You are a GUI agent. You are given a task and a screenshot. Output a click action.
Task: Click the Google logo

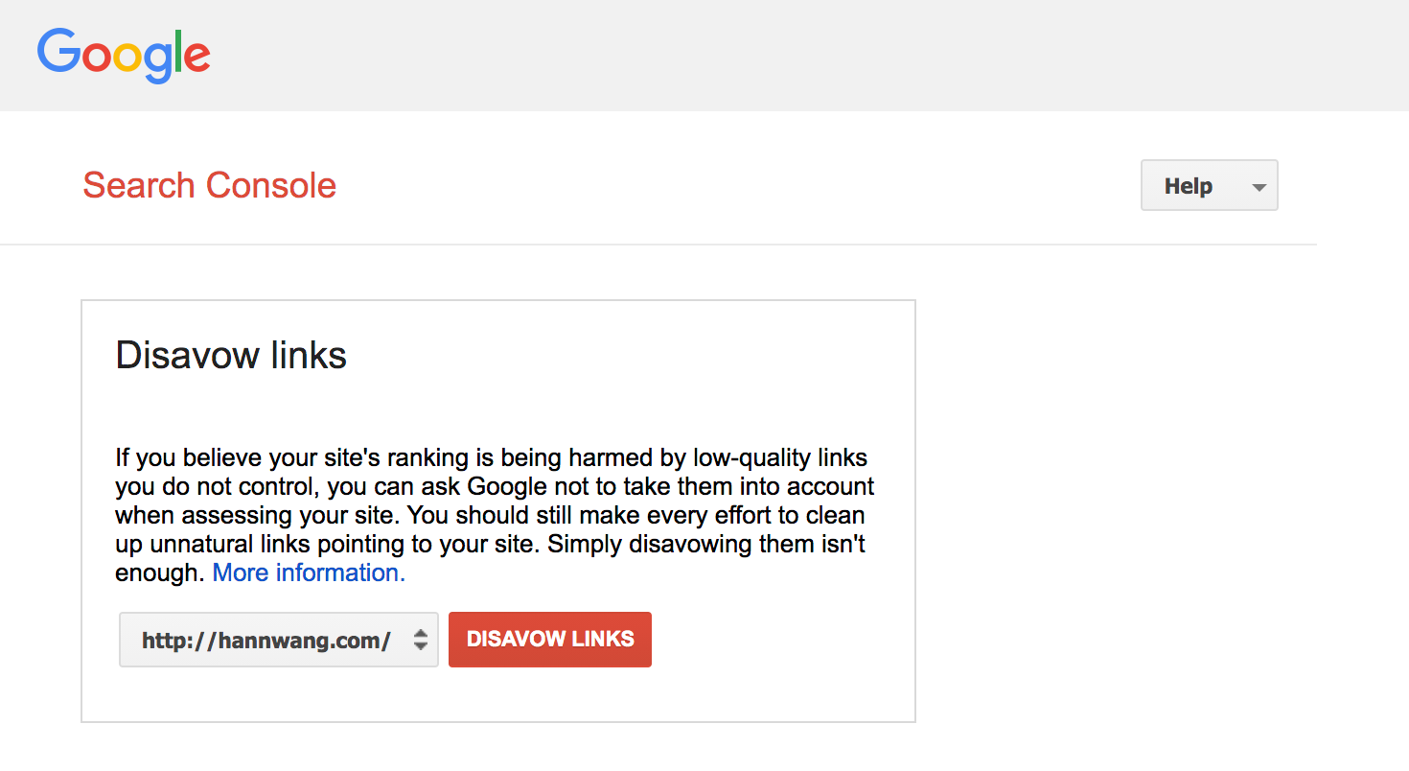(124, 54)
